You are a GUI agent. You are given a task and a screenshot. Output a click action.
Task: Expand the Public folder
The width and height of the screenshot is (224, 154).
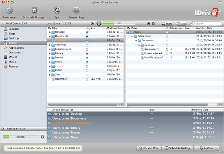[50, 71]
